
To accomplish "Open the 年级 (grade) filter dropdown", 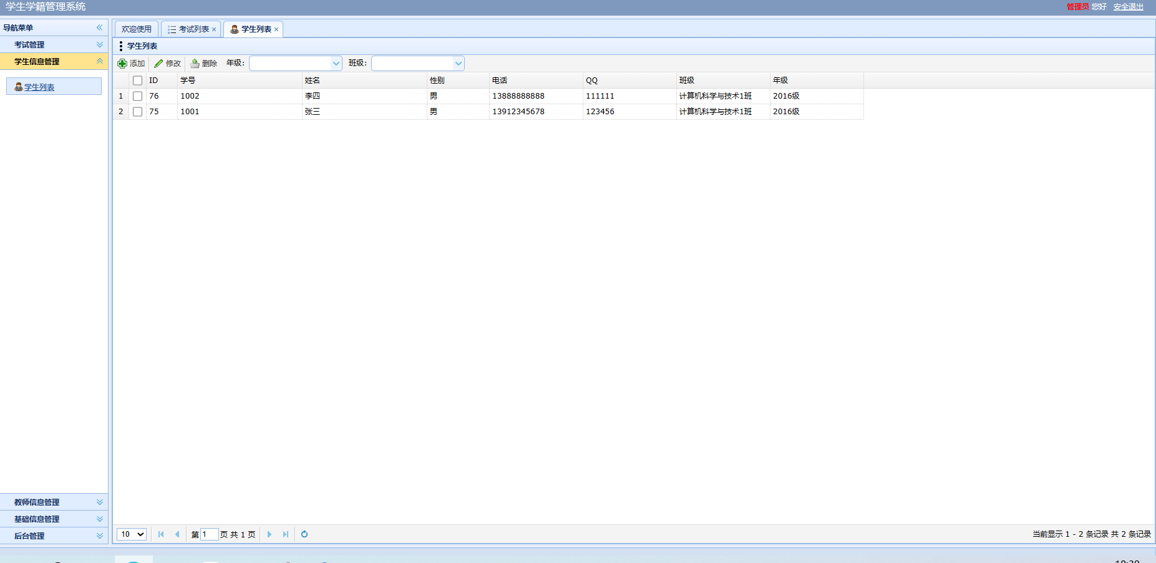I will (x=336, y=64).
